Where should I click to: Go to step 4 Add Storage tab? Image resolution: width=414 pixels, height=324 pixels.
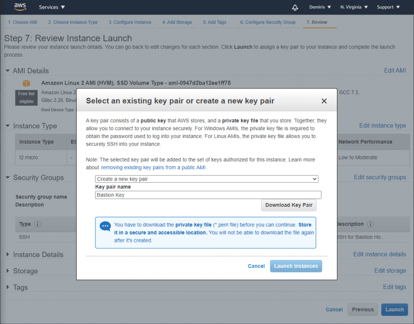tap(177, 22)
